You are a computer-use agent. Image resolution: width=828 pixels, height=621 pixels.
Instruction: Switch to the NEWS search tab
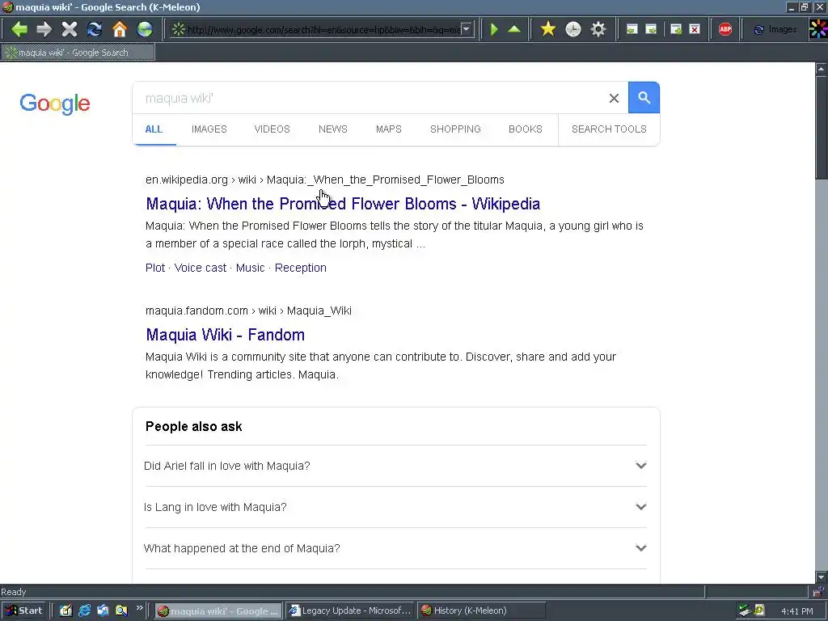click(x=332, y=129)
